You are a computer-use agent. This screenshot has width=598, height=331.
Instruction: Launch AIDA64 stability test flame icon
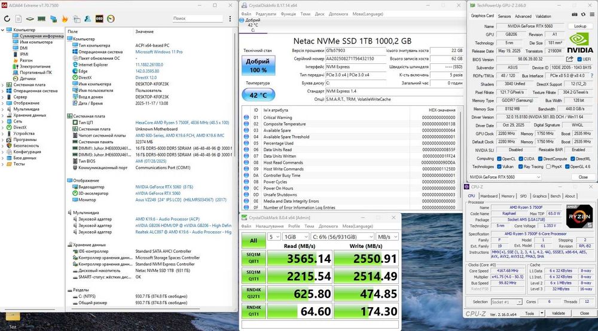65,19
